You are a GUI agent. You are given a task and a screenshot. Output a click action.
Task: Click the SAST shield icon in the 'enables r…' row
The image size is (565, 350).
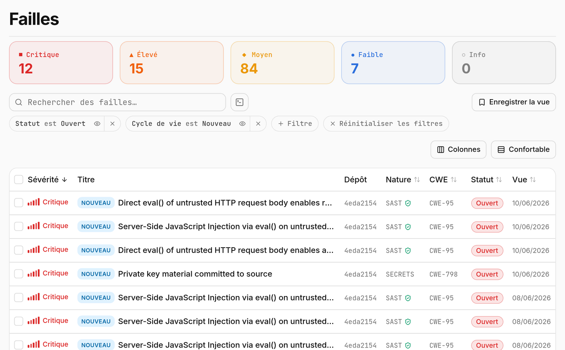point(408,203)
